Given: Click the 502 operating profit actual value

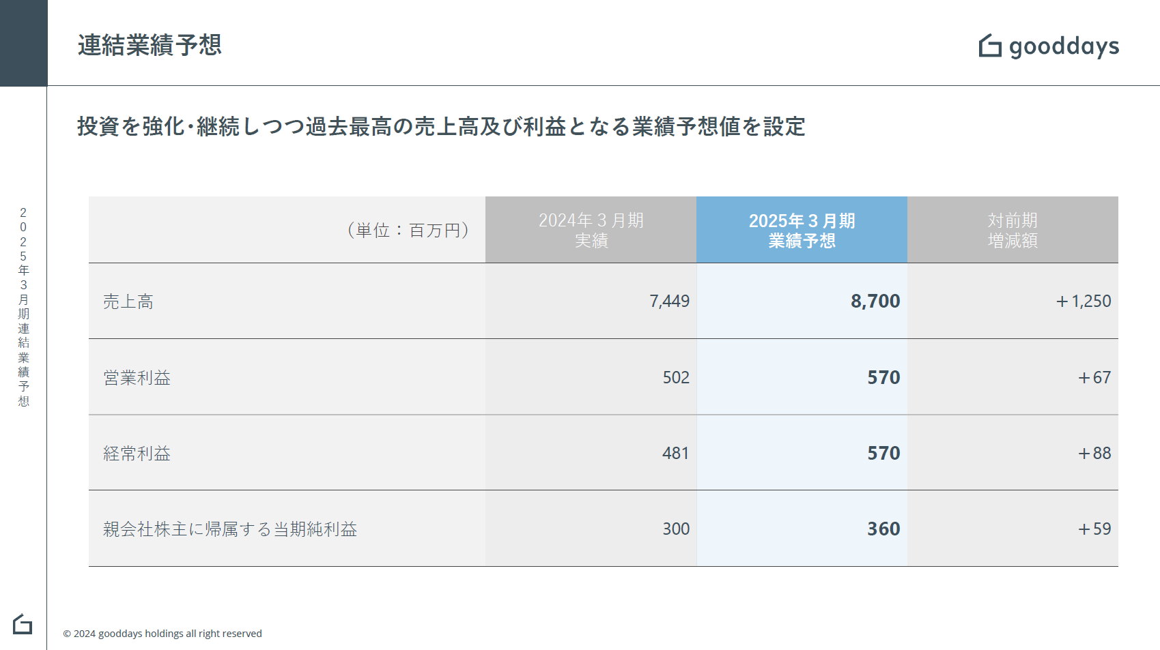Looking at the screenshot, I should tap(676, 378).
